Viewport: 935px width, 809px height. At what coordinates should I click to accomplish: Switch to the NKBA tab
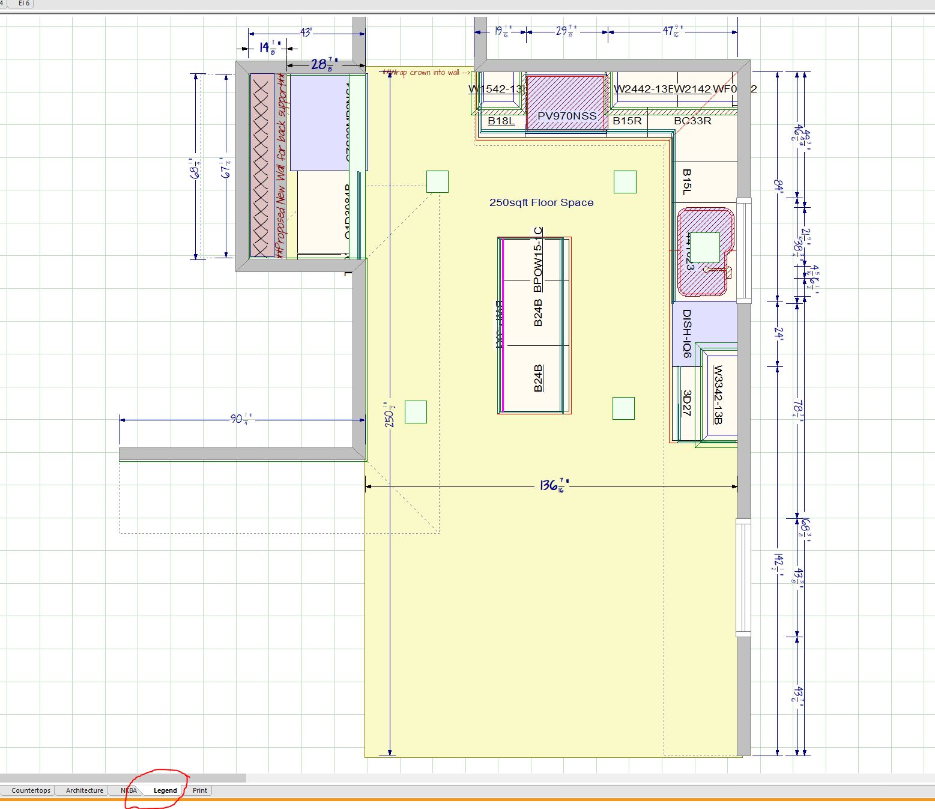(129, 790)
